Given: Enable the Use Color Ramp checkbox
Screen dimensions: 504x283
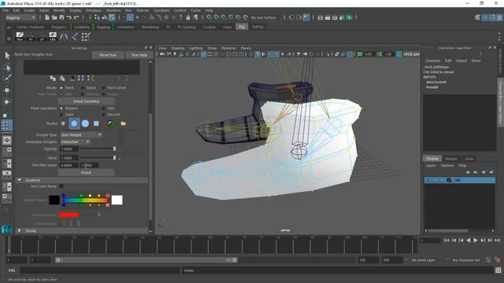Looking at the screenshot, I should [61, 186].
